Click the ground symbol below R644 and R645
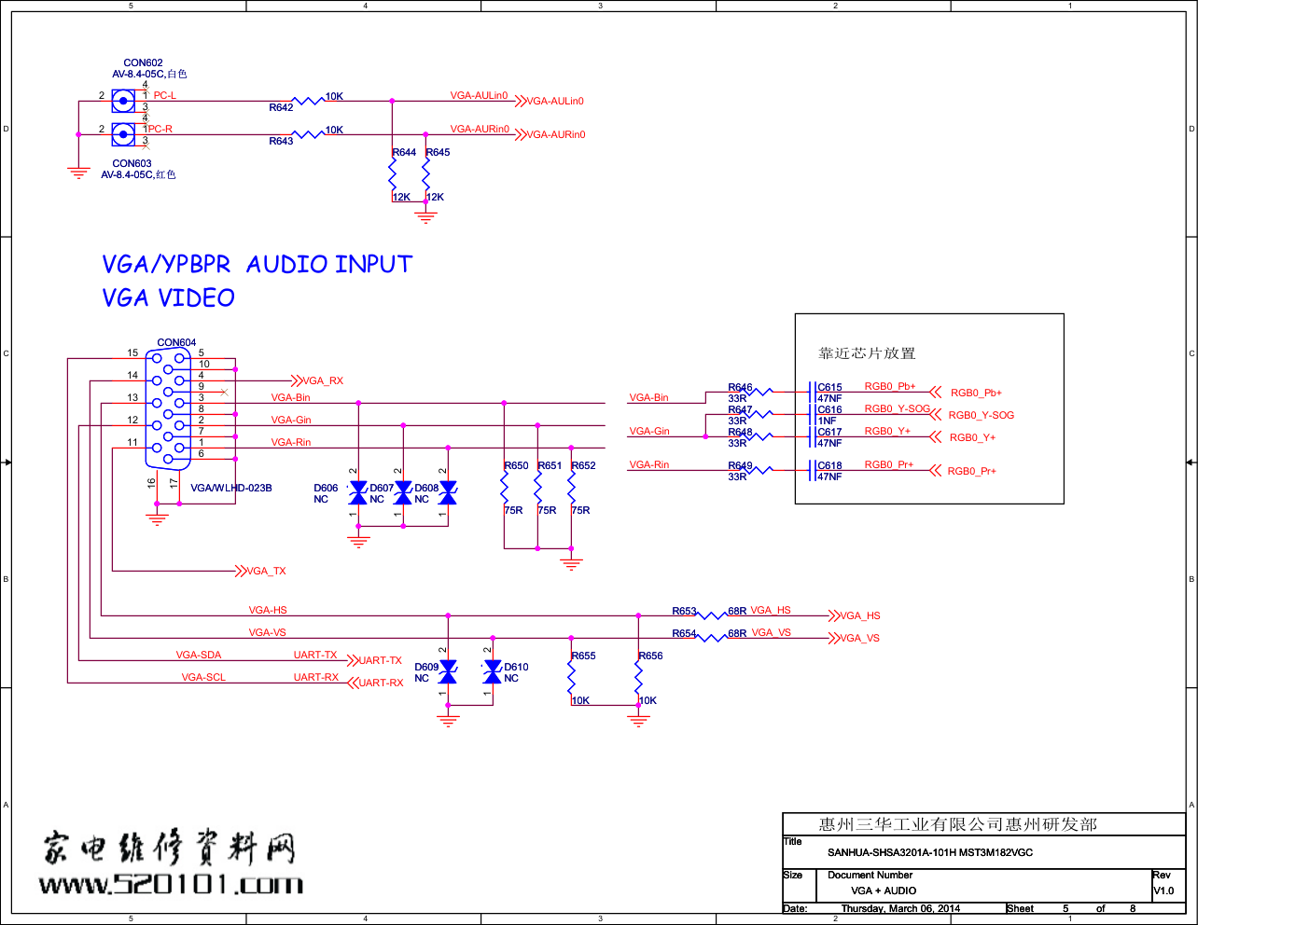This screenshot has width=1309, height=925. pos(425,216)
